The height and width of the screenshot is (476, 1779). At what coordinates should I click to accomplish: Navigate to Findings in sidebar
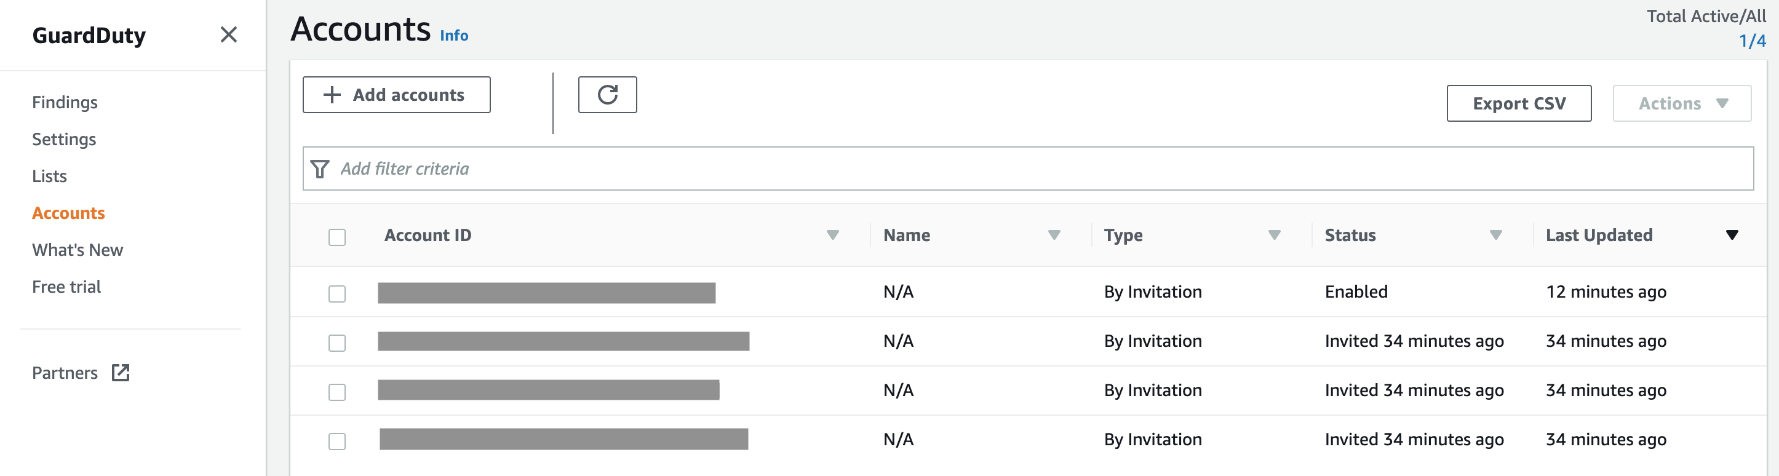pos(65,102)
